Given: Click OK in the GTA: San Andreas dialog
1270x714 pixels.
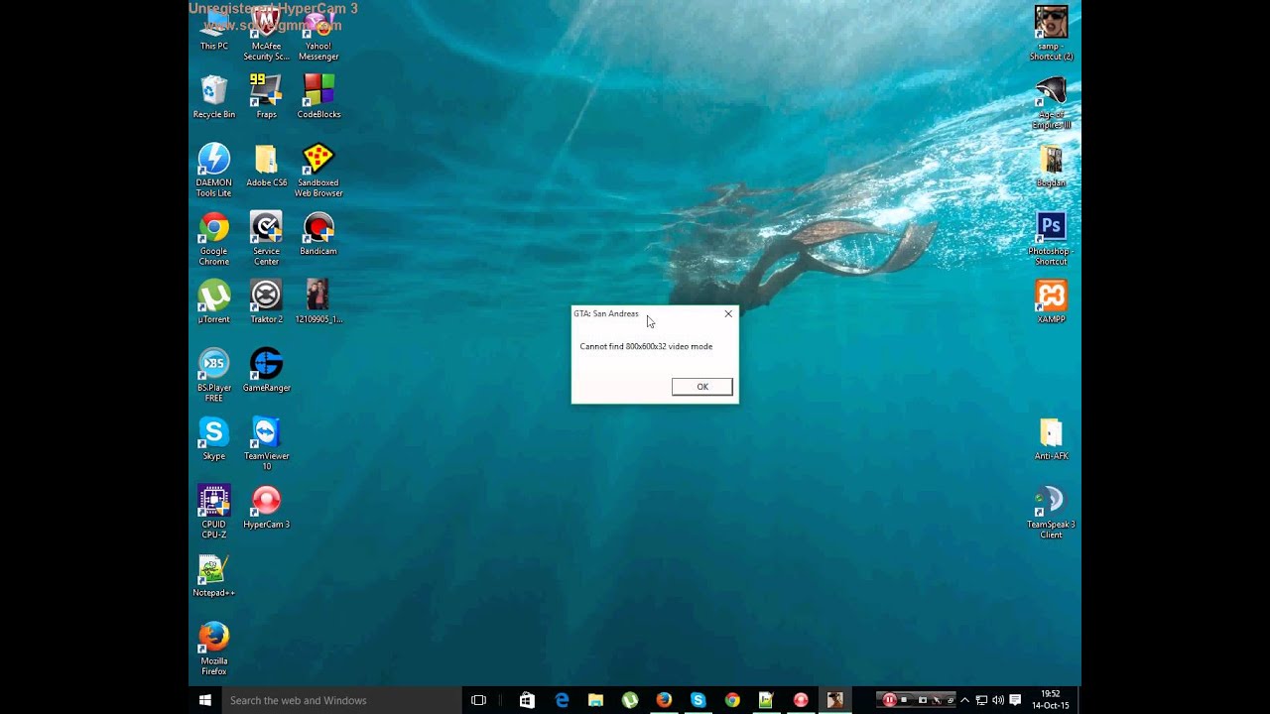Looking at the screenshot, I should (x=701, y=387).
